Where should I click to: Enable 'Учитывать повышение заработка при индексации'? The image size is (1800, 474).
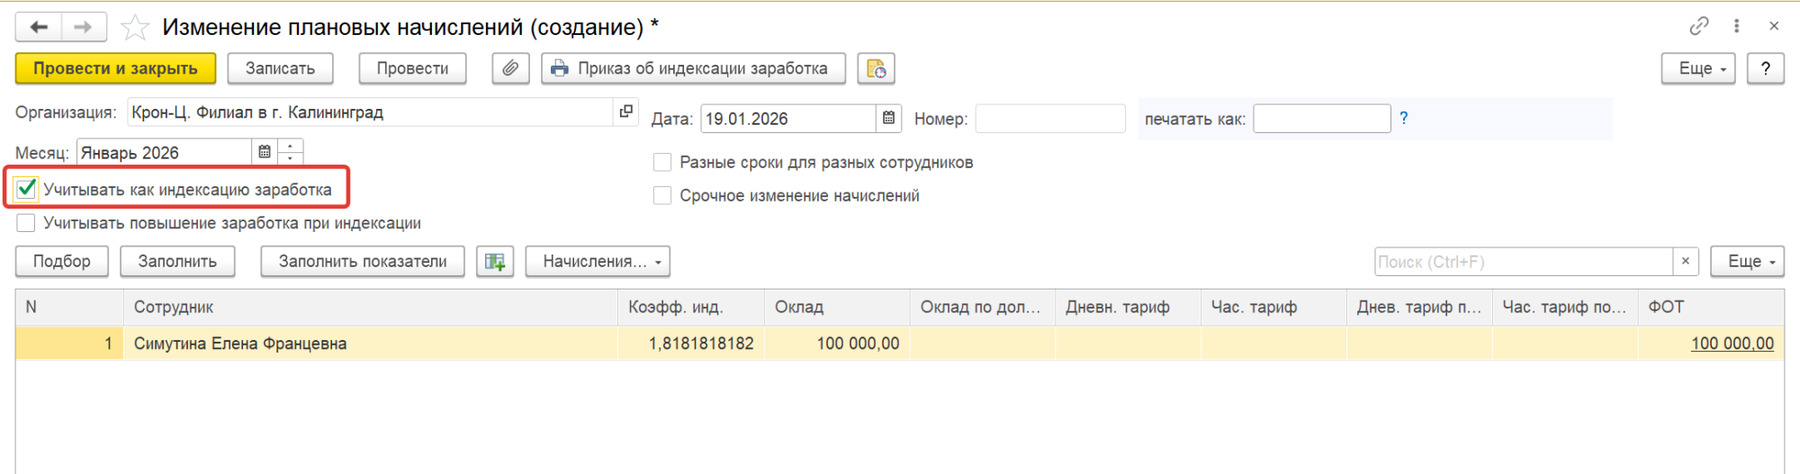coord(27,223)
